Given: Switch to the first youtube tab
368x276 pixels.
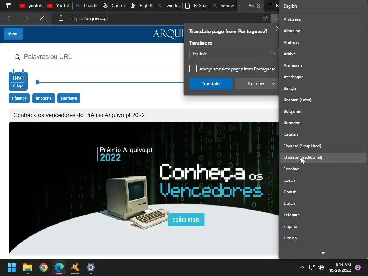Looking at the screenshot, I should point(31,6).
